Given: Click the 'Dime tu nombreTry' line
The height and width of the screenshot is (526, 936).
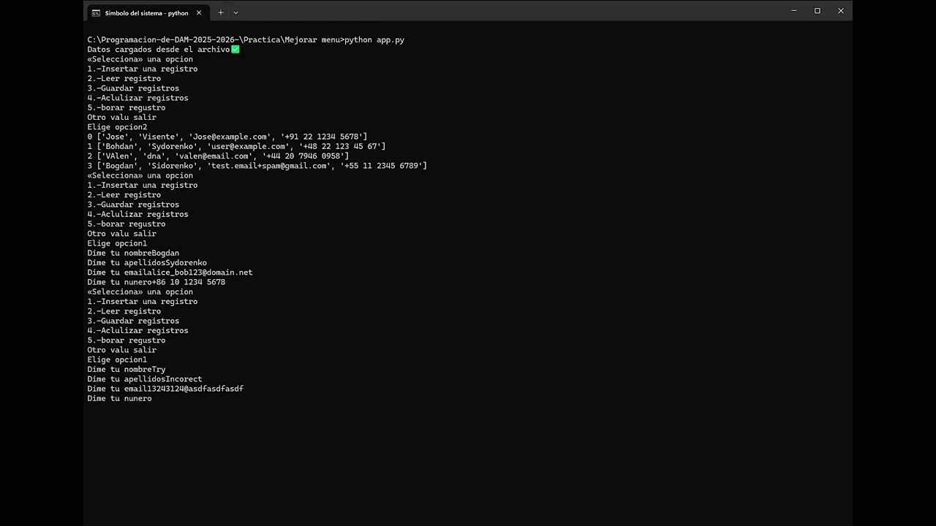Looking at the screenshot, I should pyautogui.click(x=127, y=370).
